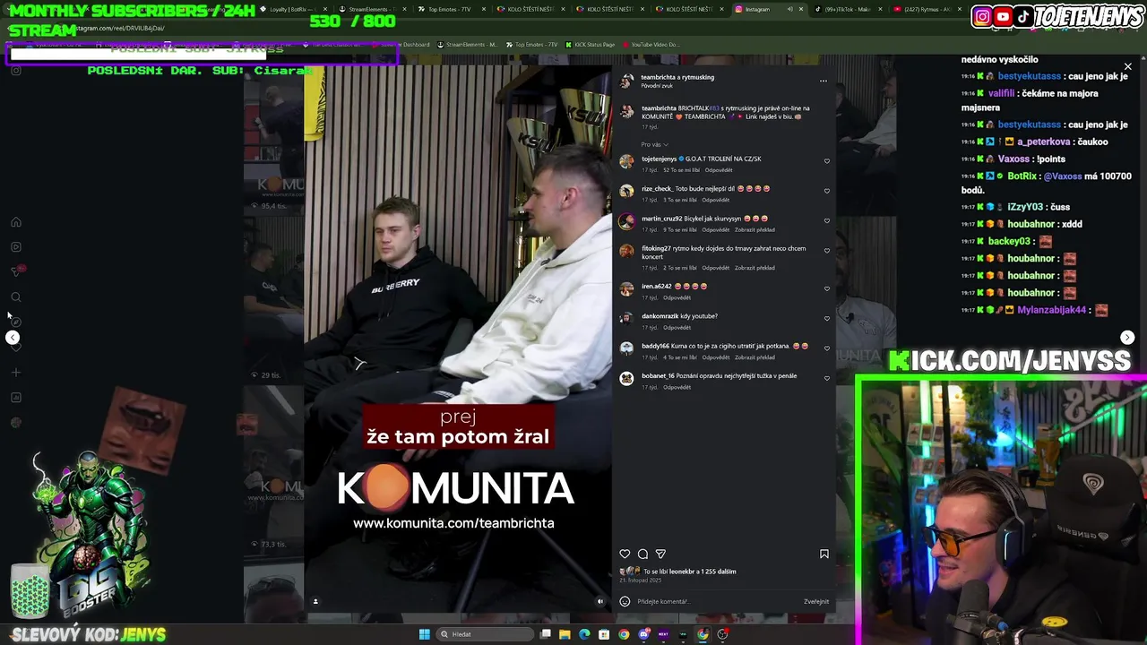Open the '52 To se mi líbí' likes list
The image size is (1147, 645).
tap(681, 170)
